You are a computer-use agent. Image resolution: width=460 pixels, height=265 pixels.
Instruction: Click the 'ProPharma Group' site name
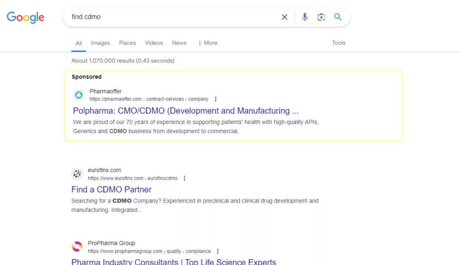point(111,243)
